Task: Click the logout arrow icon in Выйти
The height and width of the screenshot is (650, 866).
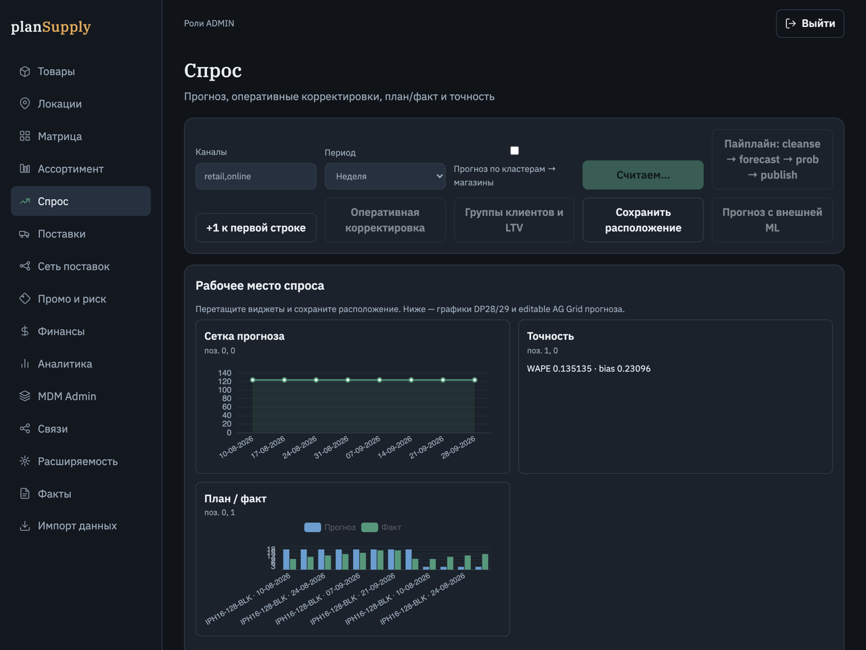Action: click(x=790, y=23)
